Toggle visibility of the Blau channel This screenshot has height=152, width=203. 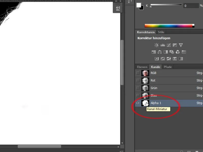point(138,96)
